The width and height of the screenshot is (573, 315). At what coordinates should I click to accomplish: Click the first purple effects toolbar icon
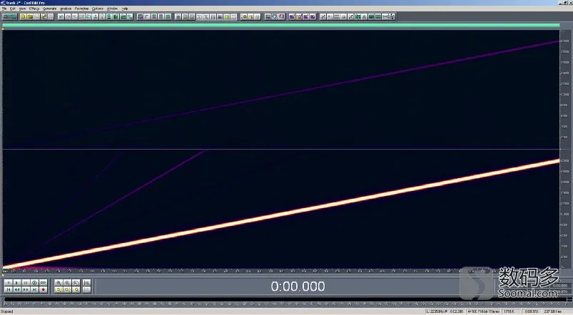click(292, 17)
